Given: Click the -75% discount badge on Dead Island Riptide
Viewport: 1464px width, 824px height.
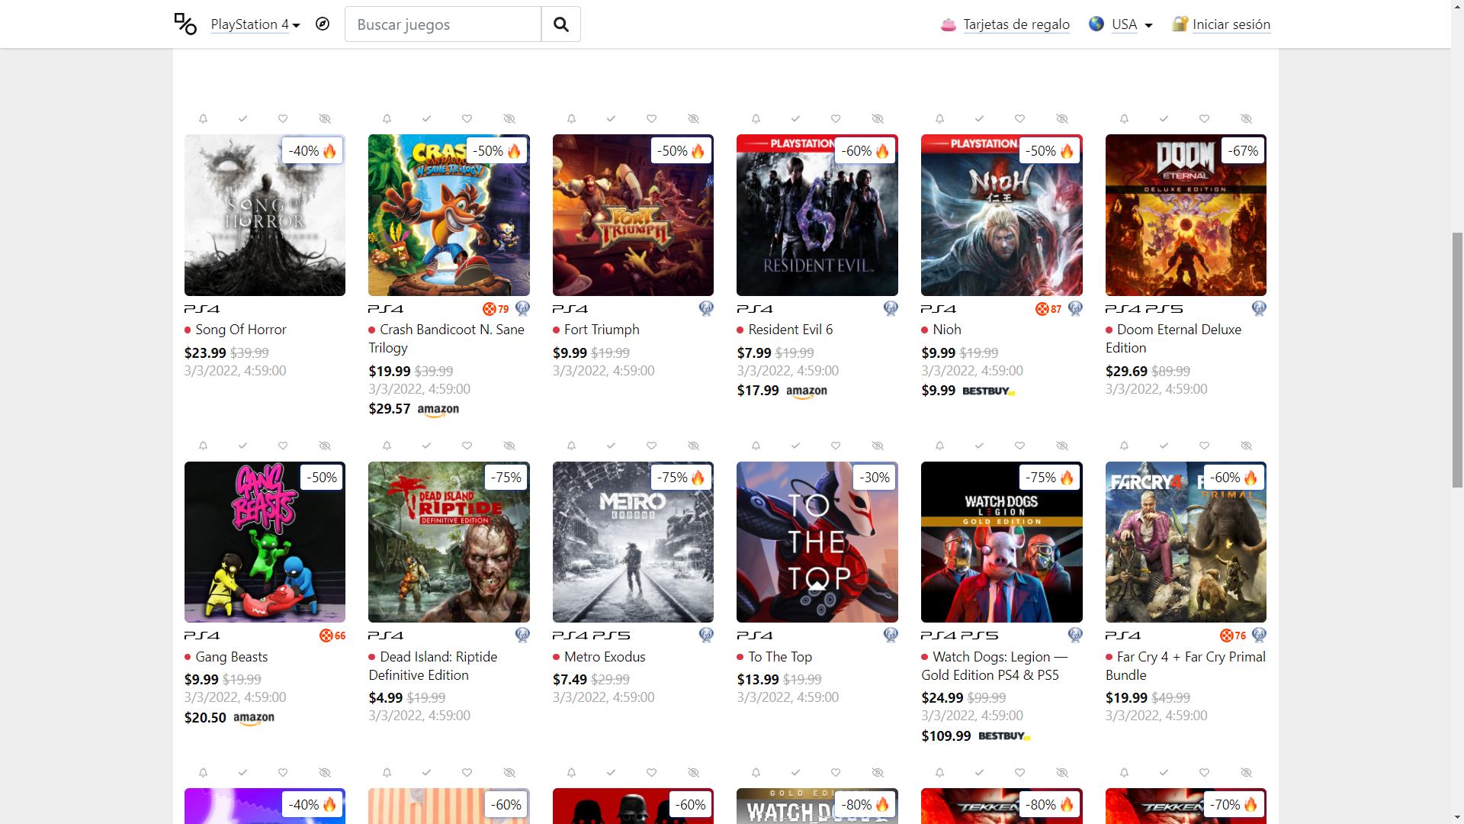Looking at the screenshot, I should click(506, 478).
